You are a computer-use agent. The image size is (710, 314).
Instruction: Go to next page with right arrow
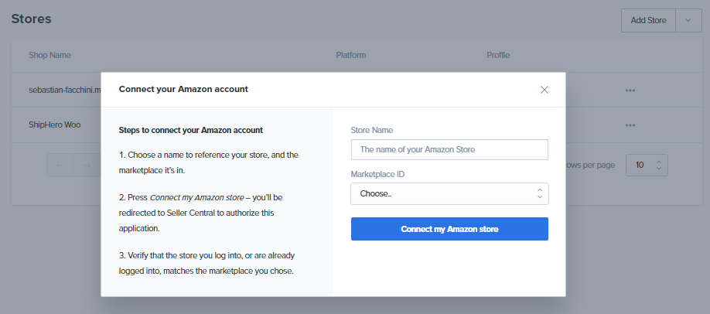[87, 165]
